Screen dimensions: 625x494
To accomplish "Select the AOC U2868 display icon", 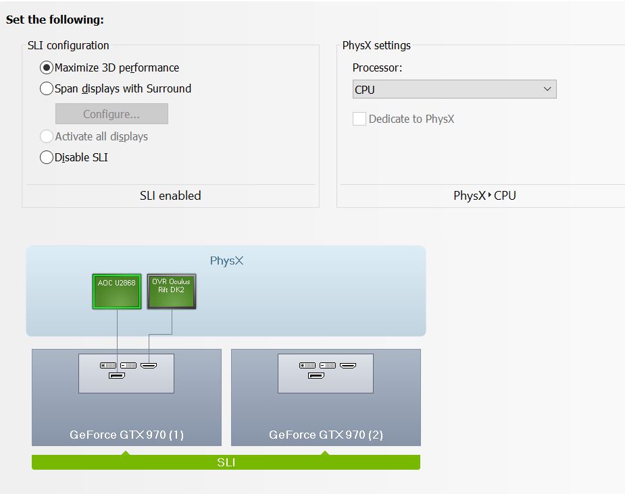I will coord(117,292).
